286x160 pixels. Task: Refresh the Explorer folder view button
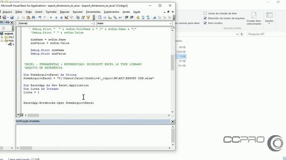(x=242, y=34)
